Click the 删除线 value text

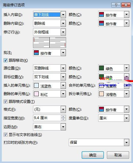(40, 23)
